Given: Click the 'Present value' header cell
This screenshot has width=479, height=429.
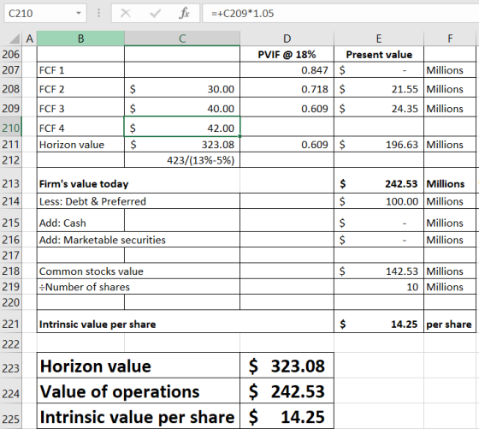Looking at the screenshot, I should 379,55.
